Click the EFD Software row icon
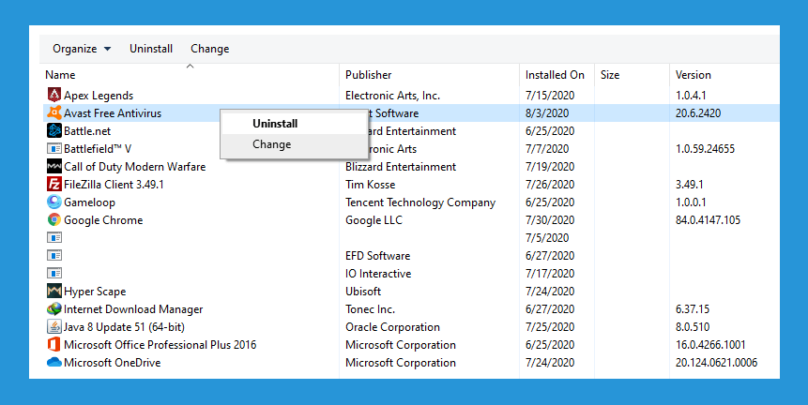Image resolution: width=808 pixels, height=405 pixels. (54, 255)
